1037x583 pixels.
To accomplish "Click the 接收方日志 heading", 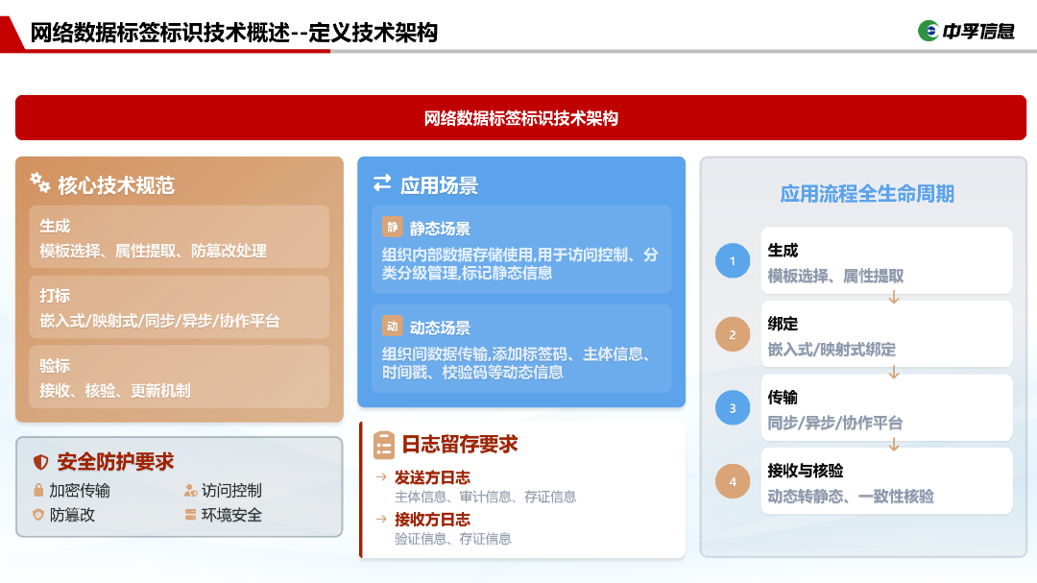I will [432, 520].
